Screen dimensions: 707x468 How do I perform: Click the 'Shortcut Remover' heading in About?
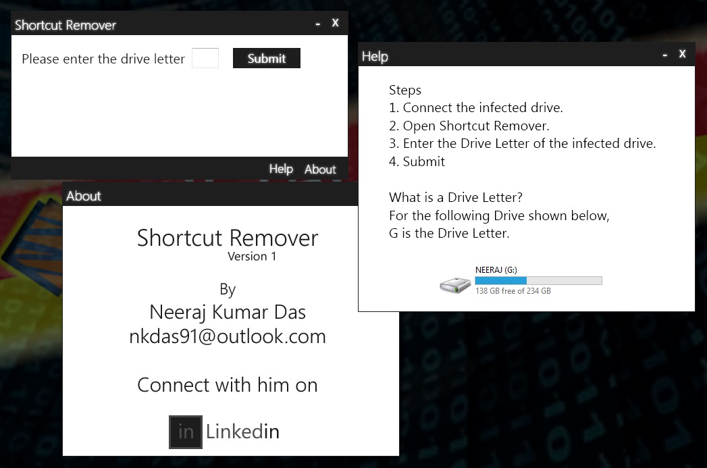tap(228, 238)
